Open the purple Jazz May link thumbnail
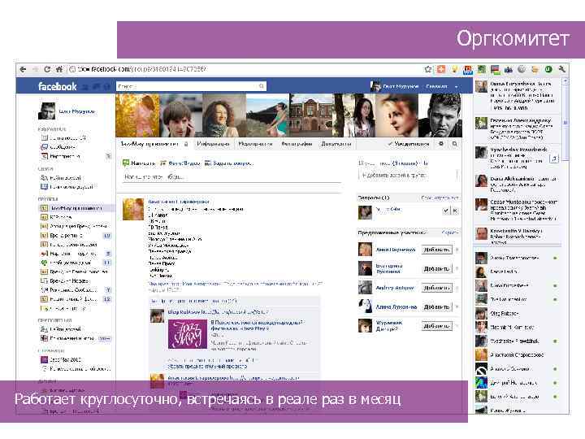Screen dimensions: 585x439 (188, 334)
